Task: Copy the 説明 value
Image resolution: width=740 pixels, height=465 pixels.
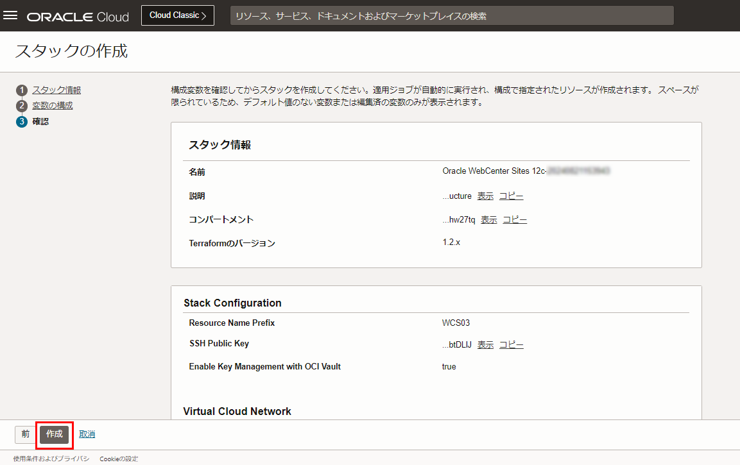Action: click(511, 196)
